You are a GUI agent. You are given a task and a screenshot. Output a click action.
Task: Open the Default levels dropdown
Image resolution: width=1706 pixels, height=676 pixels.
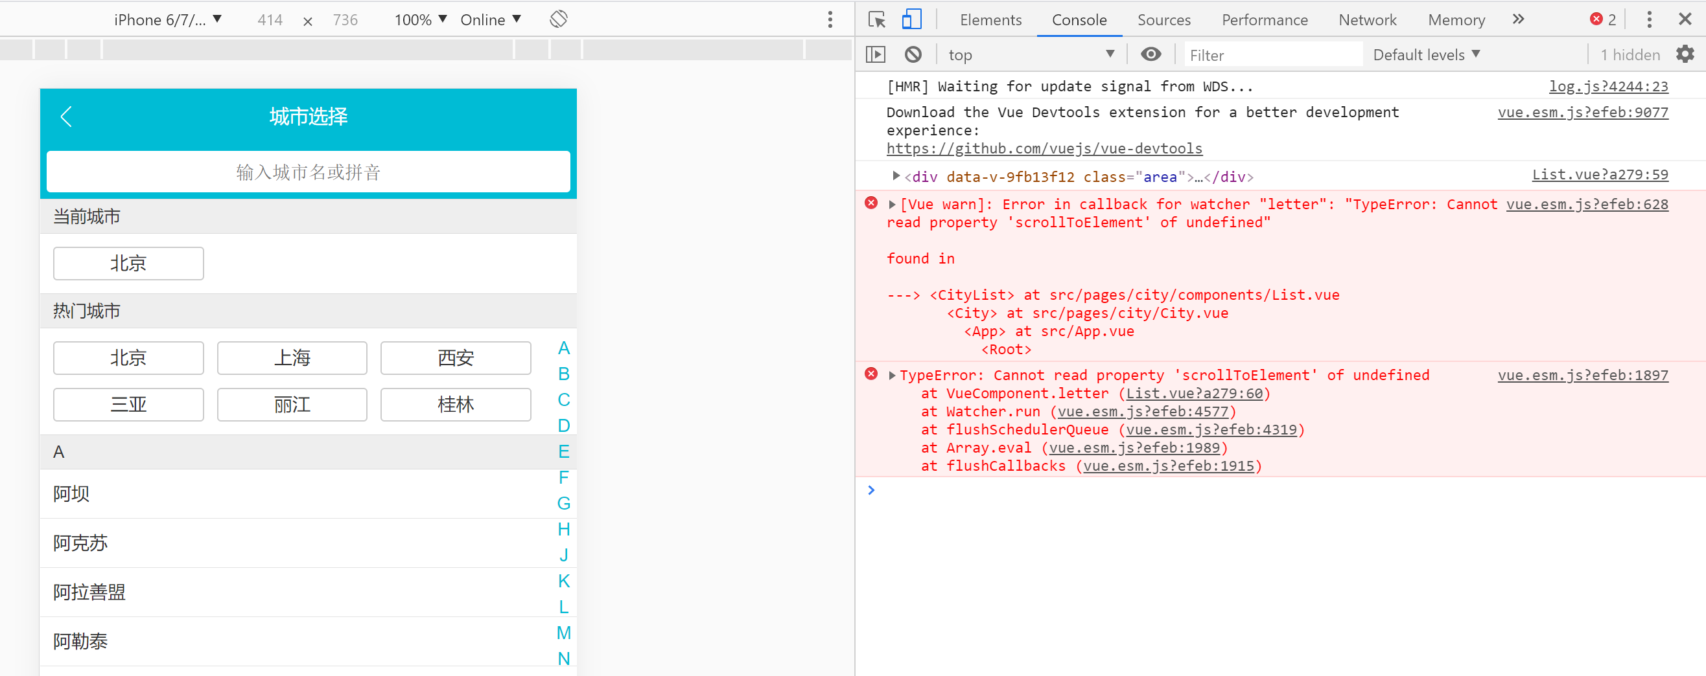pyautogui.click(x=1427, y=55)
